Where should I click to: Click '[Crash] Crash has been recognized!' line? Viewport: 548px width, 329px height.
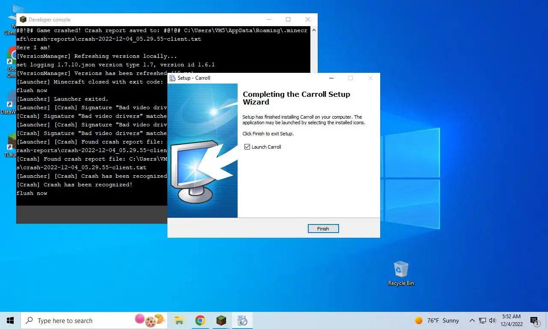pos(74,185)
